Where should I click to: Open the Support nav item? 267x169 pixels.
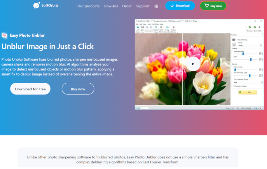[143, 6]
